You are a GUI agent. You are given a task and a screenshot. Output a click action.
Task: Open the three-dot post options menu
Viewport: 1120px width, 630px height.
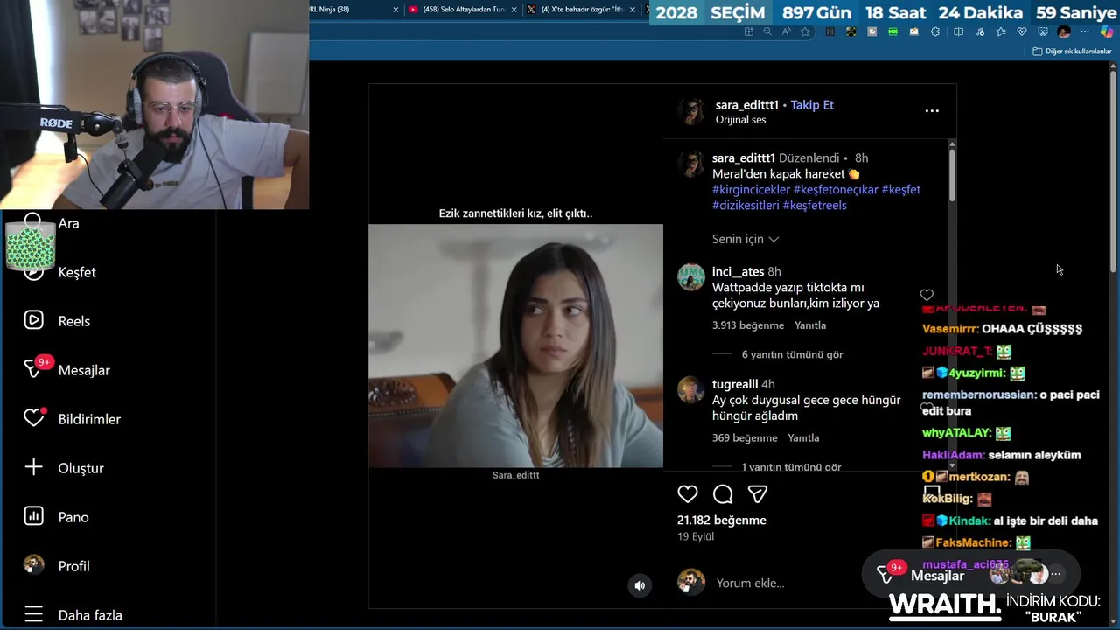click(x=932, y=111)
